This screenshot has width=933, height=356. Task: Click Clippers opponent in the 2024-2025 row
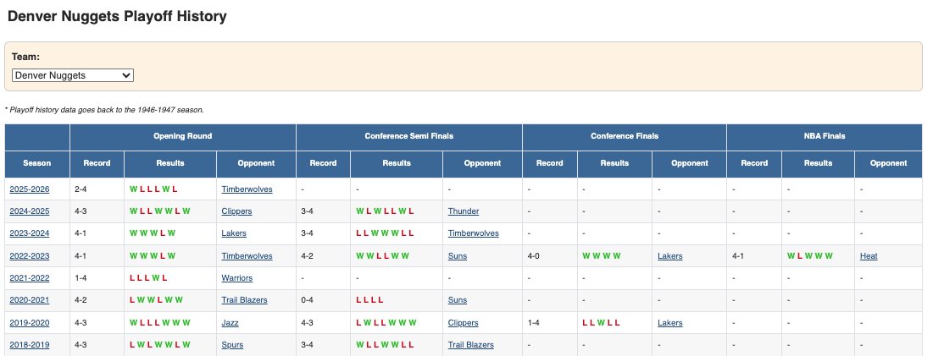[236, 211]
